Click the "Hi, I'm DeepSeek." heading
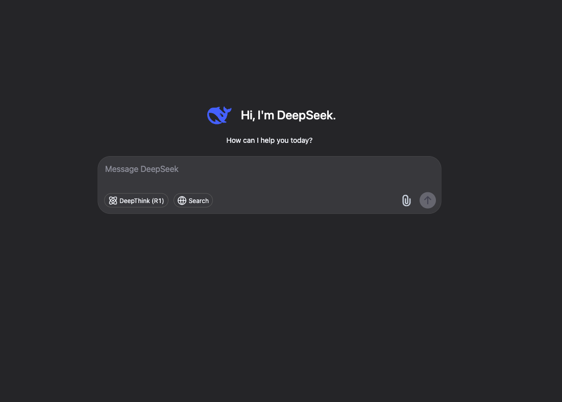Screen dimensions: 562x402 coord(288,115)
